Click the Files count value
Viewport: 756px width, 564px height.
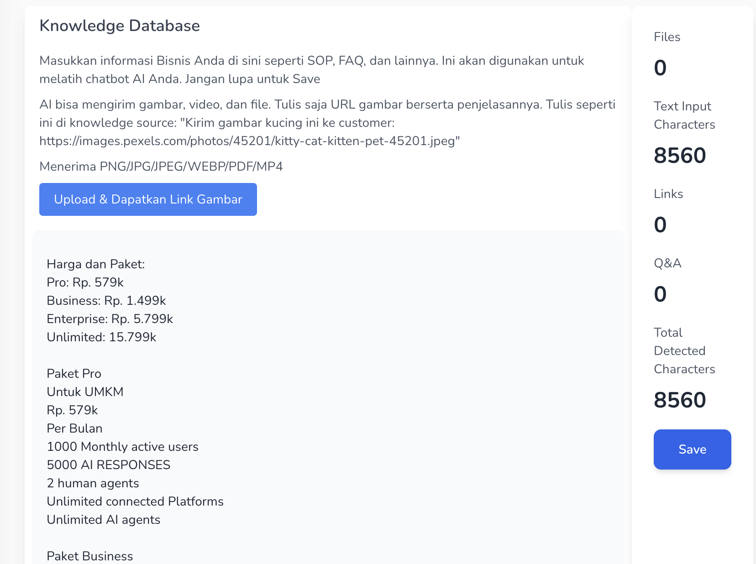[660, 68]
